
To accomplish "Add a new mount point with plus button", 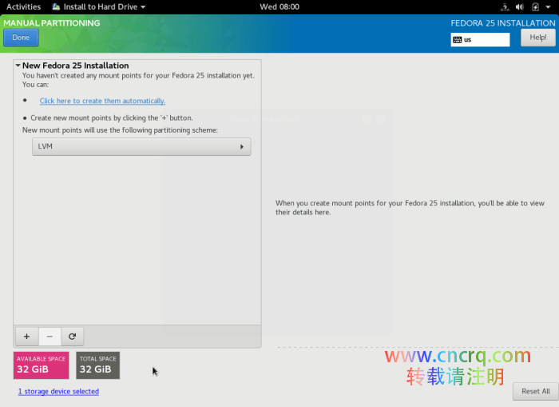I will tap(26, 337).
